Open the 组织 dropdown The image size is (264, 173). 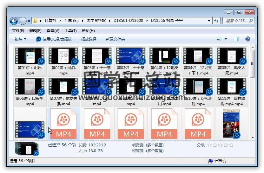pos(20,39)
